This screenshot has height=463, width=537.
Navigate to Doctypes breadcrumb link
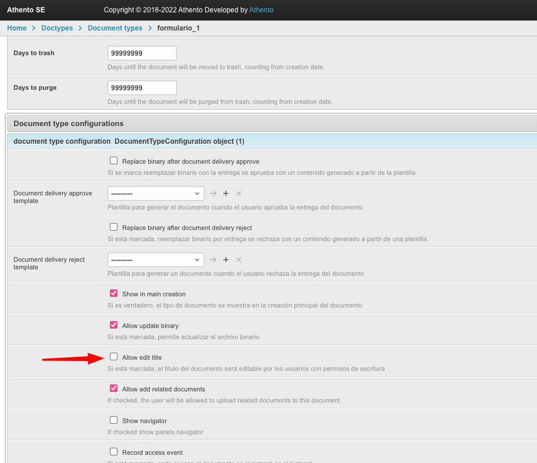[57, 28]
